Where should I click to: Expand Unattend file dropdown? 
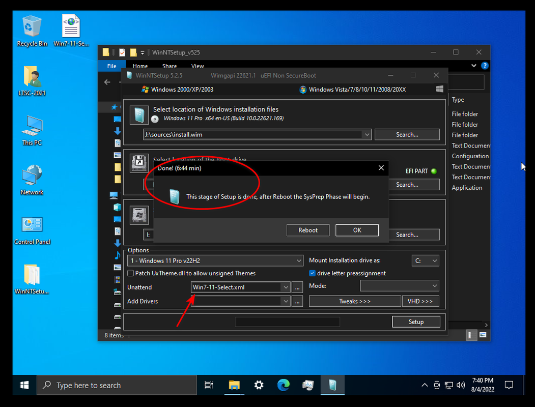286,287
